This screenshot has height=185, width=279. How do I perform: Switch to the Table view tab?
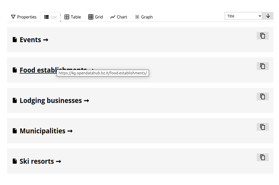[x=73, y=17]
